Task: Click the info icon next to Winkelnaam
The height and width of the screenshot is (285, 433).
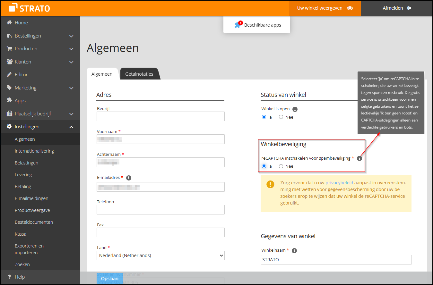Action: [x=294, y=250]
